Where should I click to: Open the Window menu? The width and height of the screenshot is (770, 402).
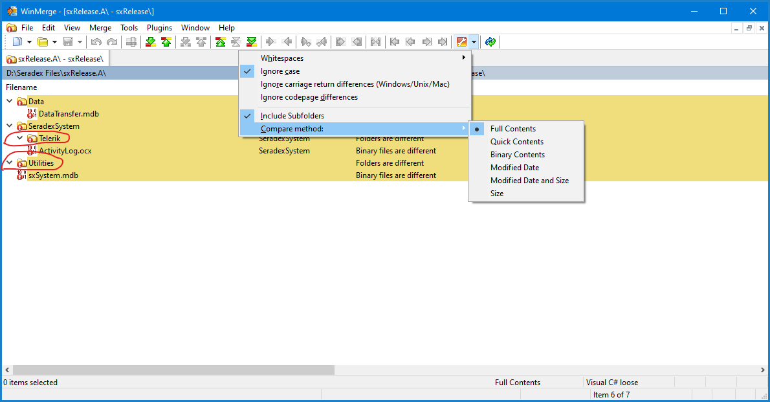point(195,28)
